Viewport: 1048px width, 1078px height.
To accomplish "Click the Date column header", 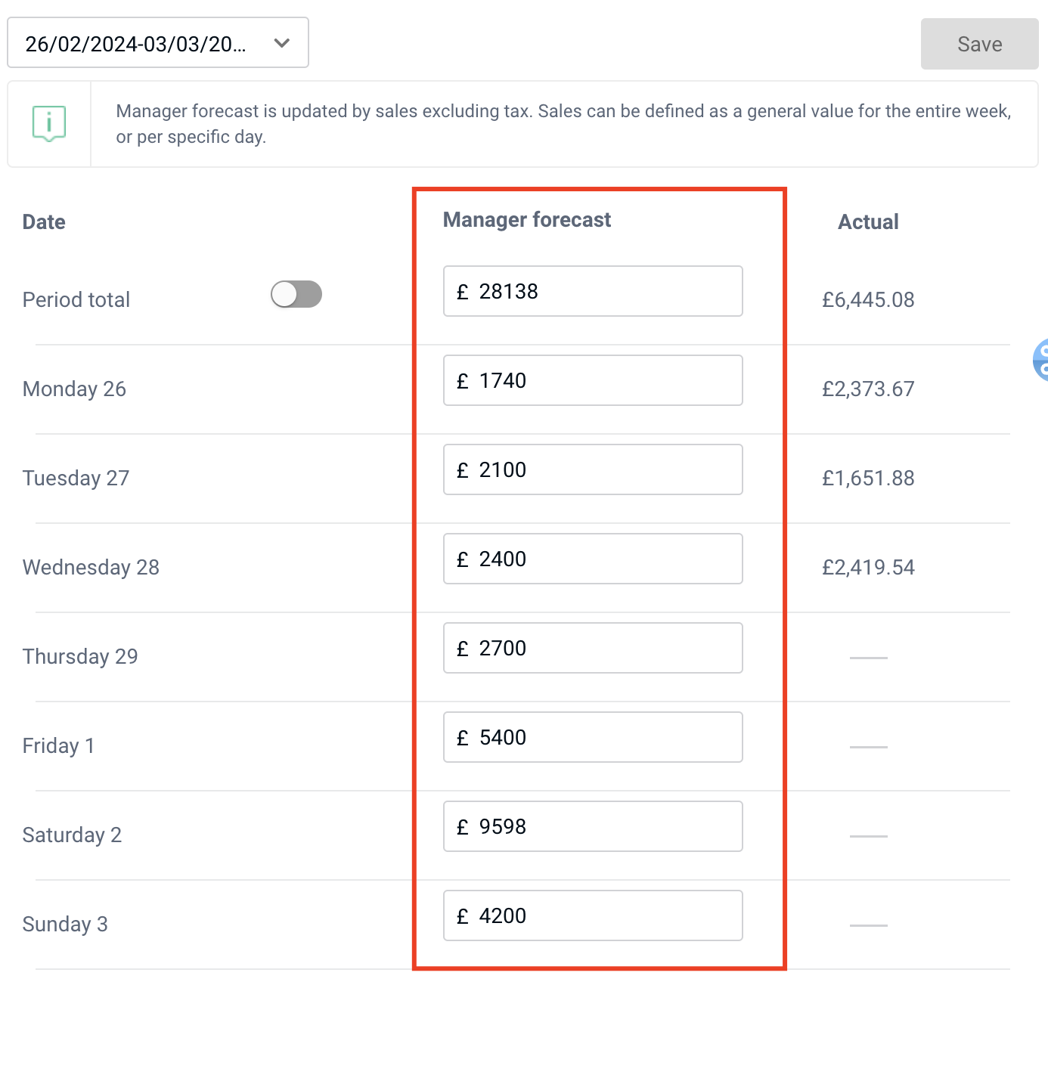I will 44,222.
